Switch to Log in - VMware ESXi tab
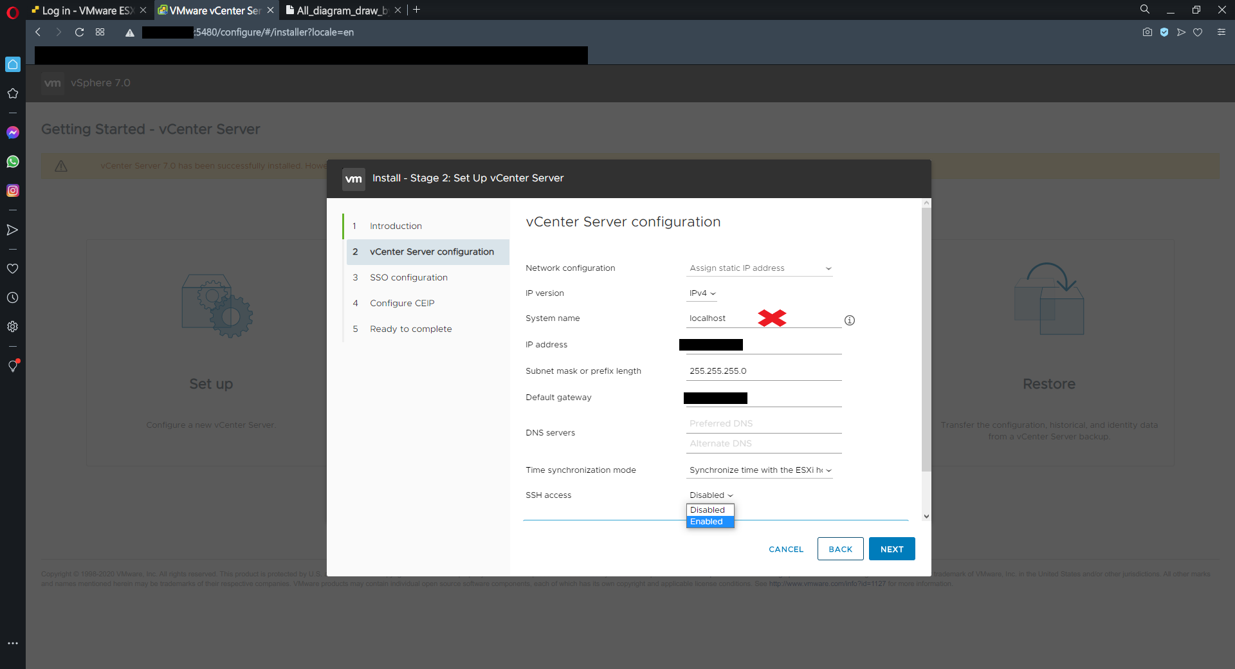The height and width of the screenshot is (669, 1235). 82,10
